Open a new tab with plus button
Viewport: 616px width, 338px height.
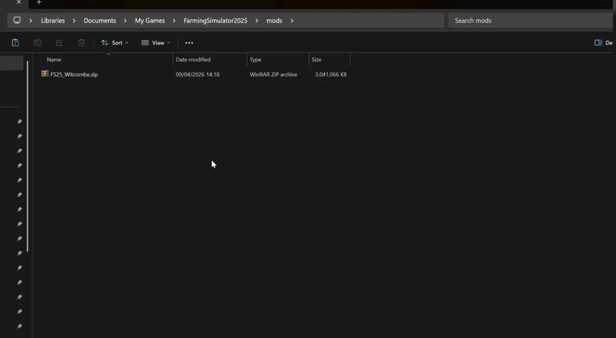[39, 2]
